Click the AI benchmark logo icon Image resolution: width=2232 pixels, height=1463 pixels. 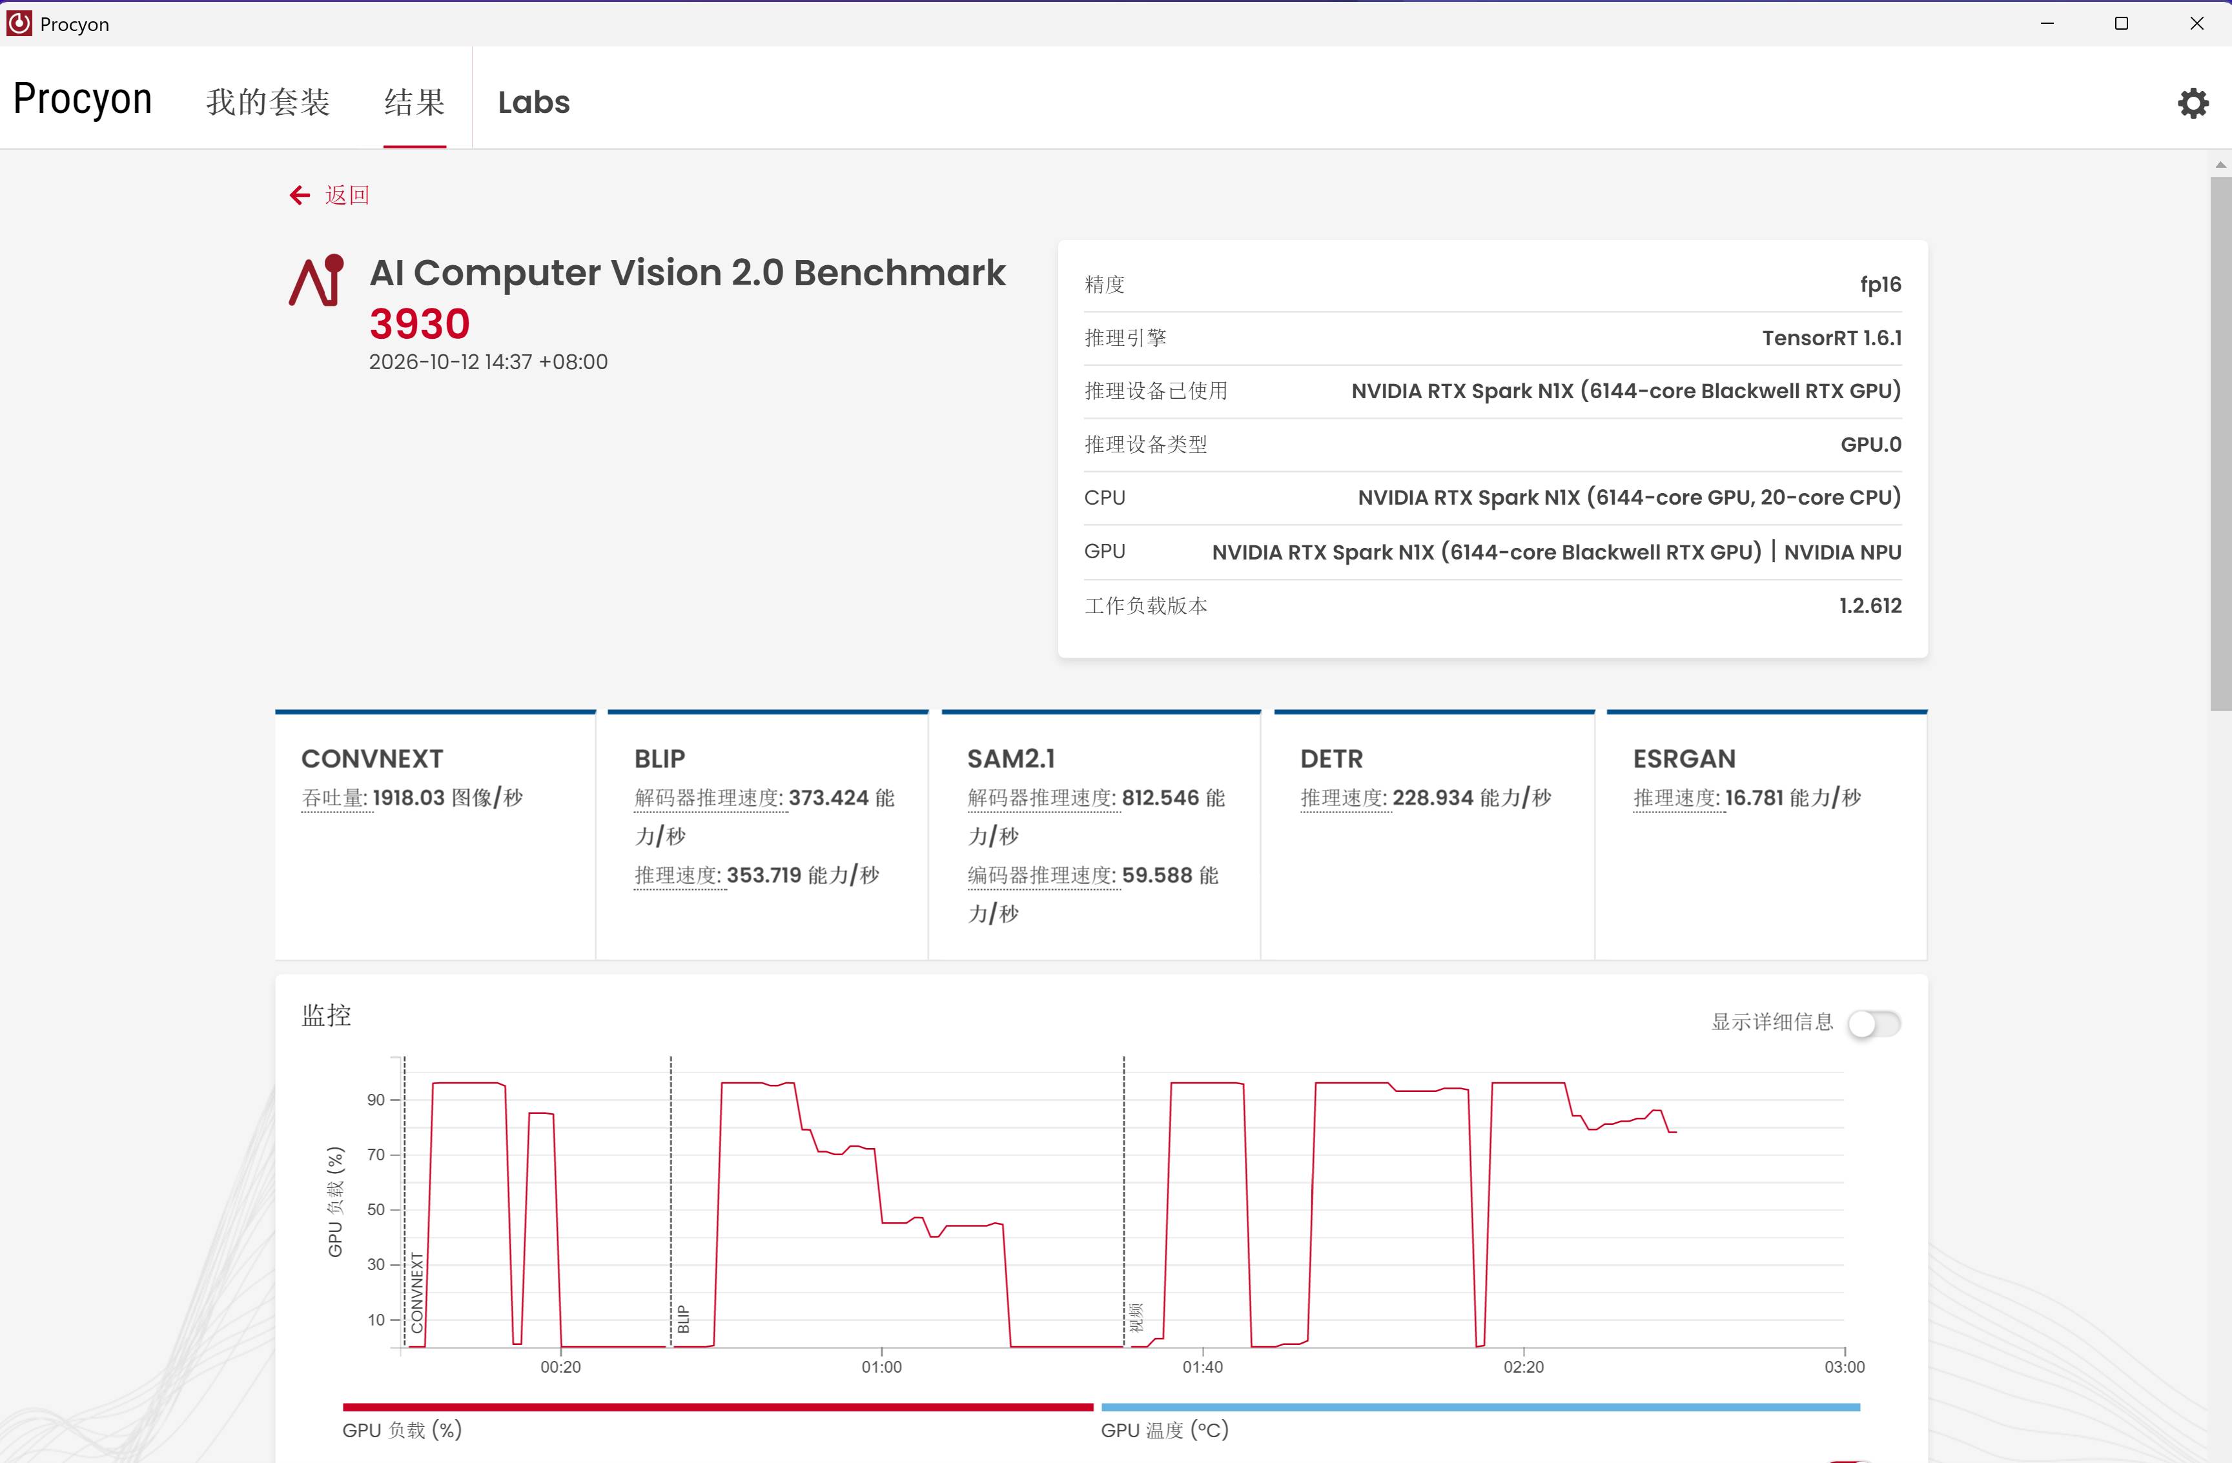[316, 279]
